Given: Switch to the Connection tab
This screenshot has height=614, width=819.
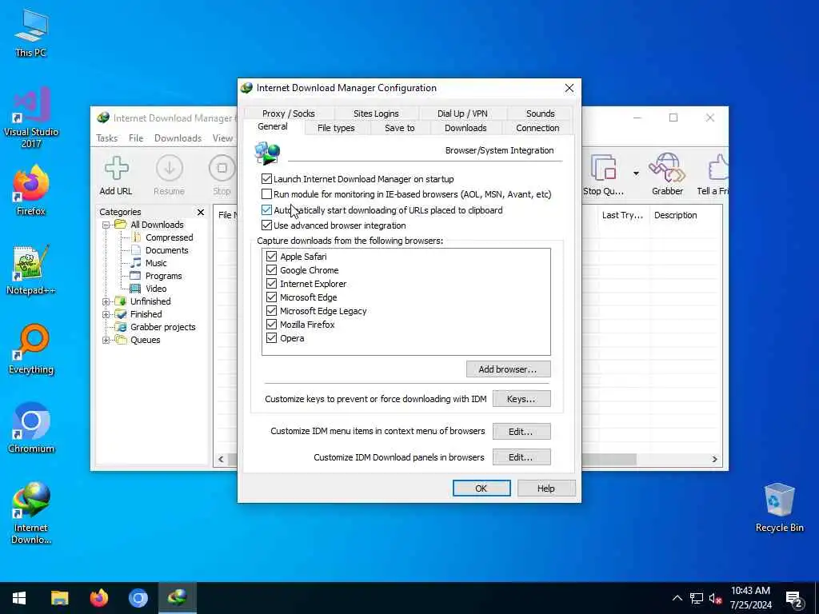Looking at the screenshot, I should [537, 128].
